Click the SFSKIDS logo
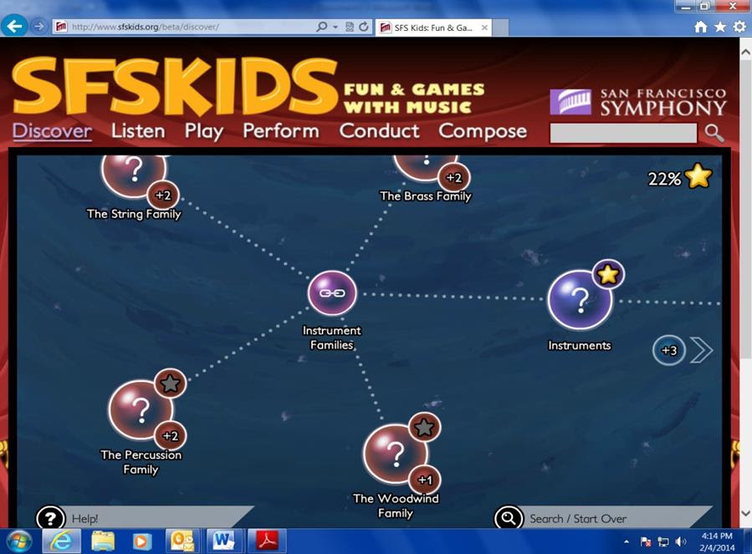Image resolution: width=752 pixels, height=554 pixels. click(x=175, y=87)
